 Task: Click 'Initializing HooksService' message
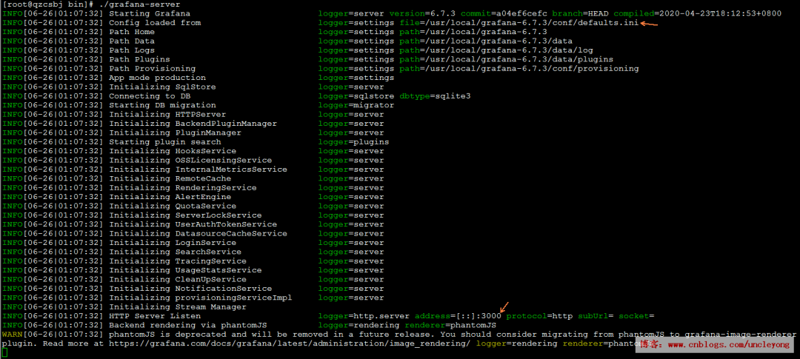click(173, 151)
